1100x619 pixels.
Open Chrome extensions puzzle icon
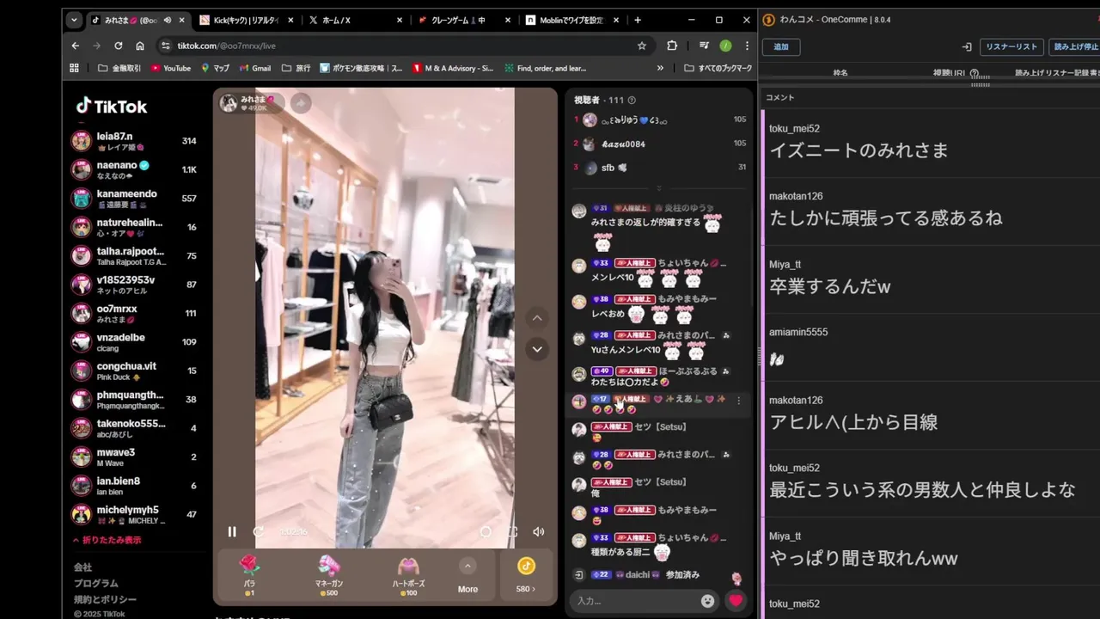(672, 46)
